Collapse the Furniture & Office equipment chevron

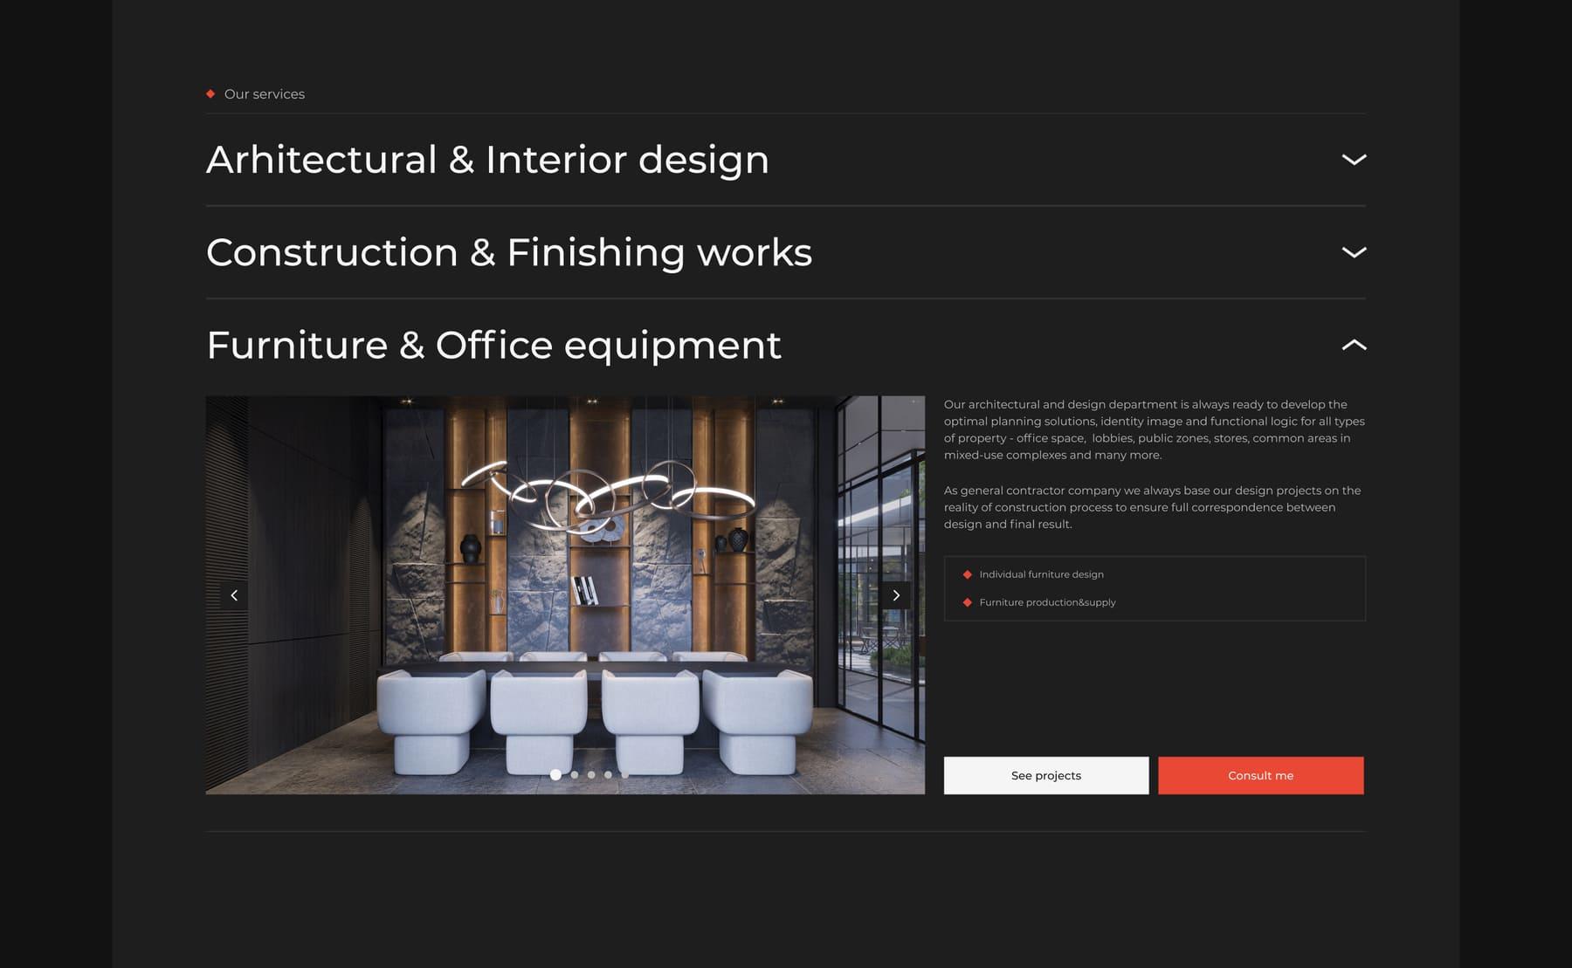click(x=1353, y=345)
